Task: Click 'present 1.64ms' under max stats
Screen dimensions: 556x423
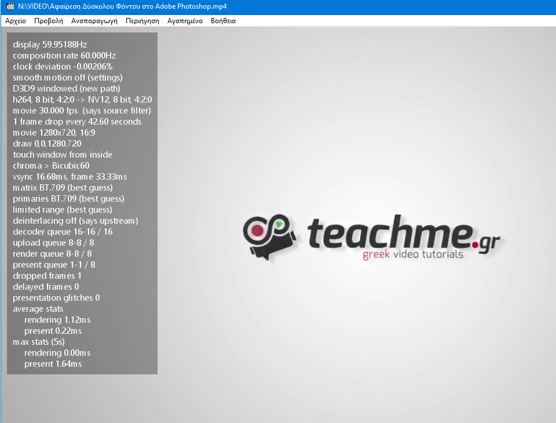Action: [53, 364]
